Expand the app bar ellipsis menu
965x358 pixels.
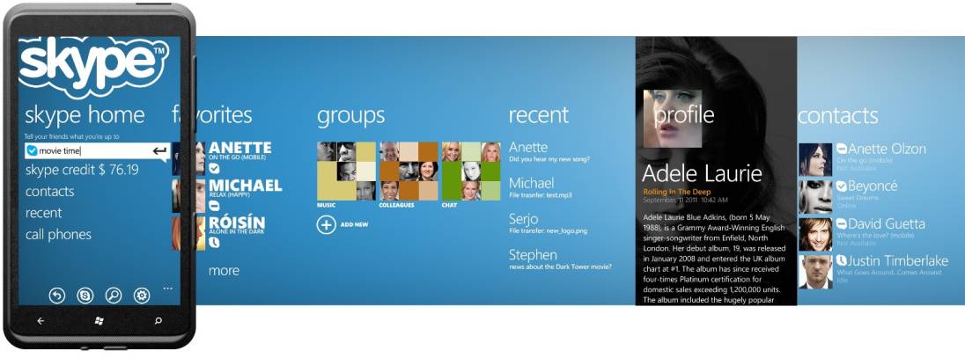(168, 288)
